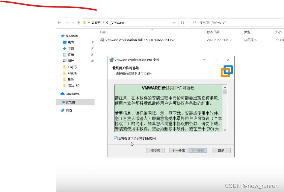This screenshot has width=284, height=192.
Task: Click the 应用程序 file type cell
Action: (x=250, y=40)
